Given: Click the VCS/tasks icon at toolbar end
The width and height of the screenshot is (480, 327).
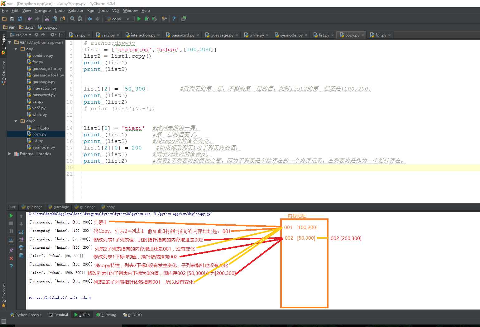Looking at the screenshot, I should pyautogui.click(x=184, y=19).
